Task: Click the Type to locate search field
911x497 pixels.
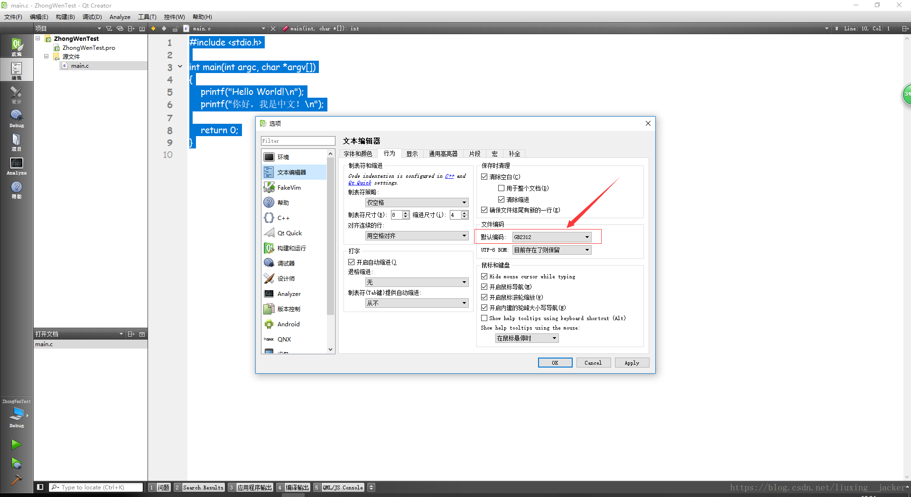Action: point(96,487)
